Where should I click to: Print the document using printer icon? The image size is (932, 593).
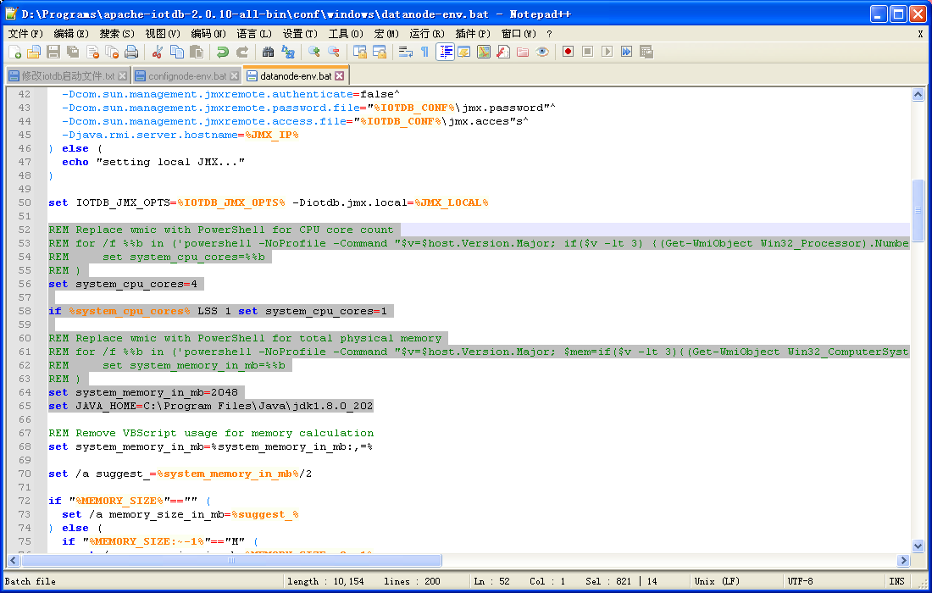point(131,53)
